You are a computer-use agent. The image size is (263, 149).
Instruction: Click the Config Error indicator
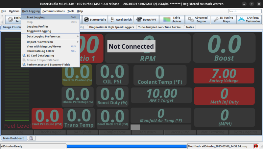[115, 132]
